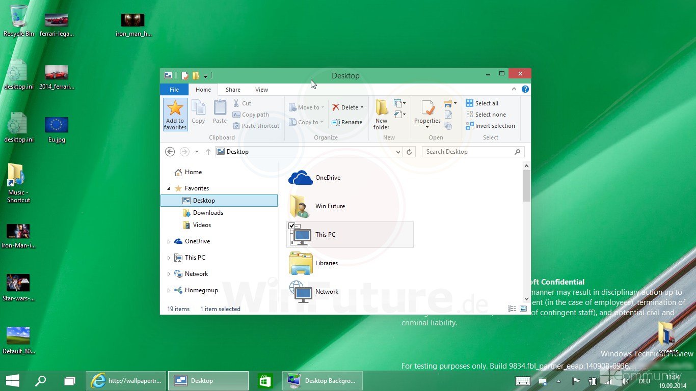Click the Properties icon with red checkmark

(x=427, y=108)
